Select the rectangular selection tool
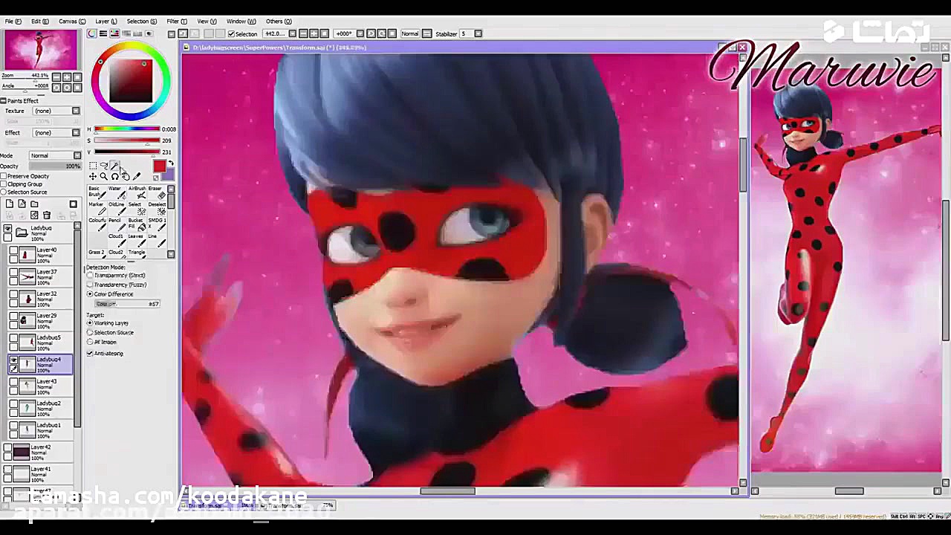Image resolution: width=951 pixels, height=535 pixels. click(x=93, y=166)
